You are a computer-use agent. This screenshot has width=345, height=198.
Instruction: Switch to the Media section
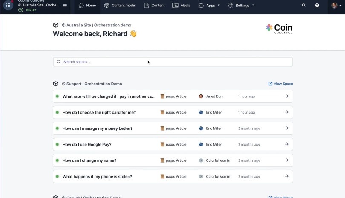click(x=181, y=5)
